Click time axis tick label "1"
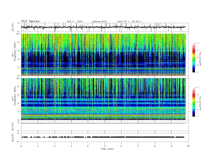 coord(38,146)
